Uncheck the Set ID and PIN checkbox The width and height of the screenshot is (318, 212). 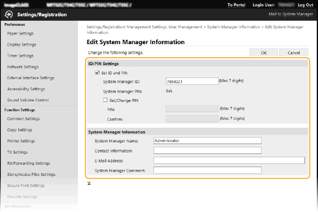point(96,73)
